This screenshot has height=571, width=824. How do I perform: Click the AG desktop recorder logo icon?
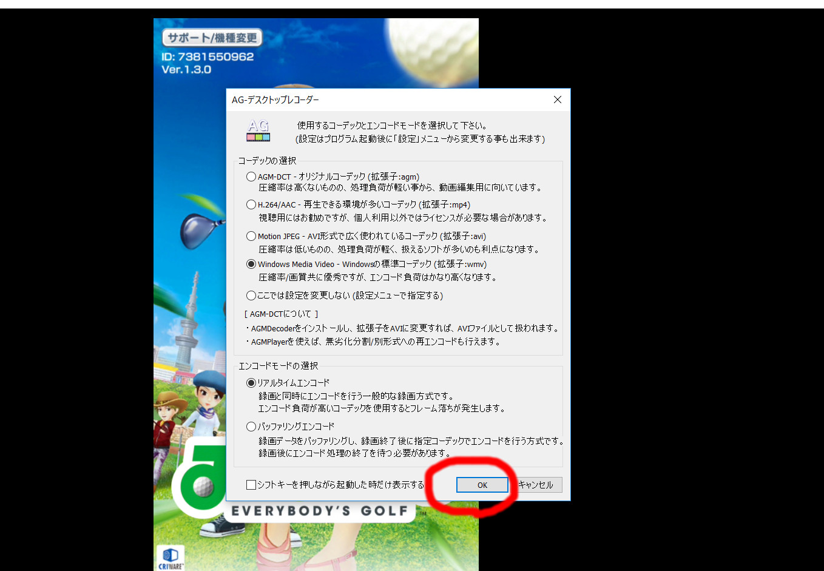[x=258, y=130]
